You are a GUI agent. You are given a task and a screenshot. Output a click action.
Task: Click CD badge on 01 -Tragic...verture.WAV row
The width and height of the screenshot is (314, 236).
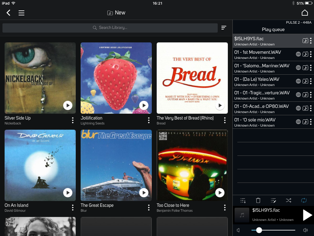click(x=298, y=95)
